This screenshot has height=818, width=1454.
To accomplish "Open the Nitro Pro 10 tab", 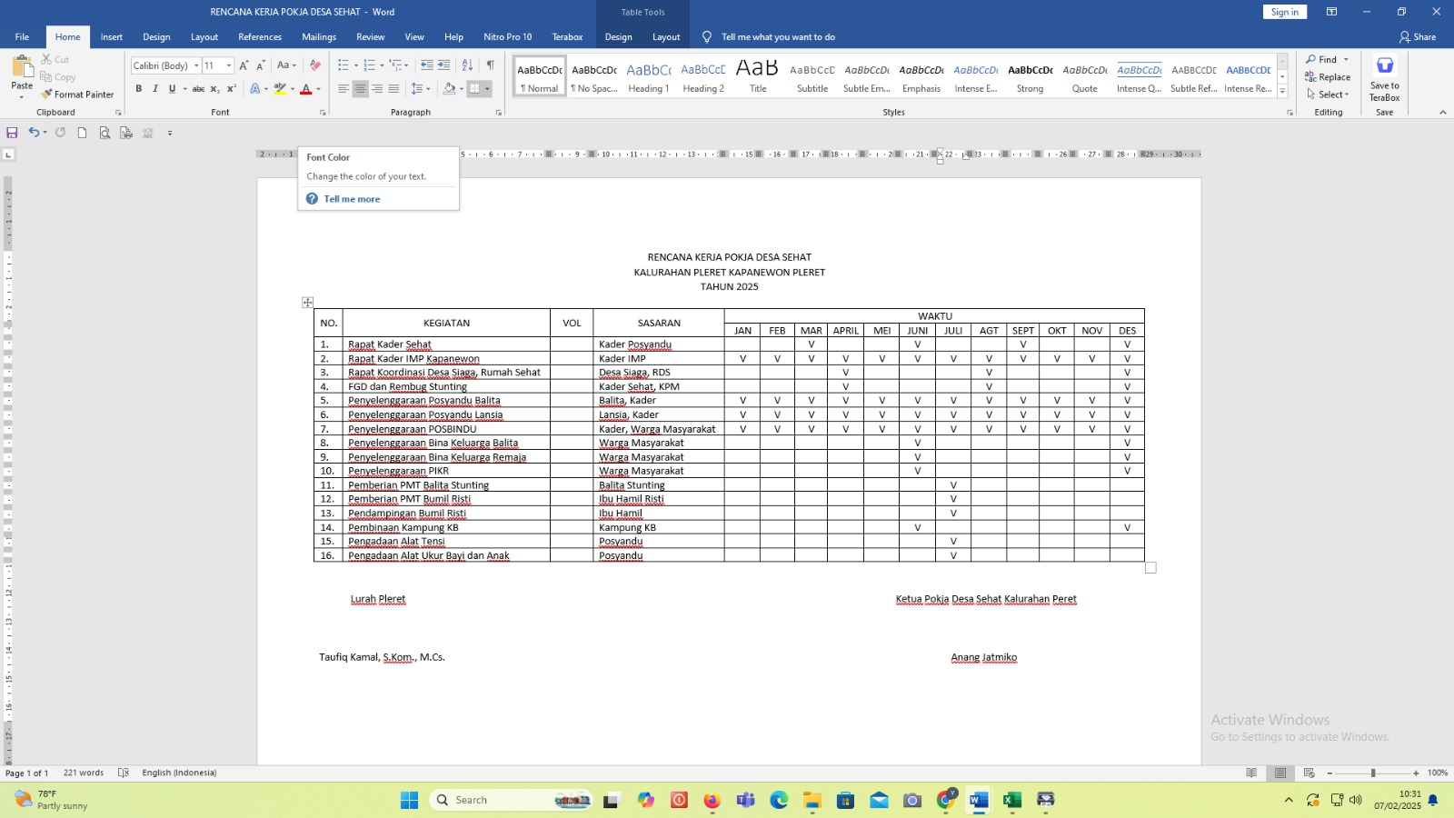I will pyautogui.click(x=508, y=37).
